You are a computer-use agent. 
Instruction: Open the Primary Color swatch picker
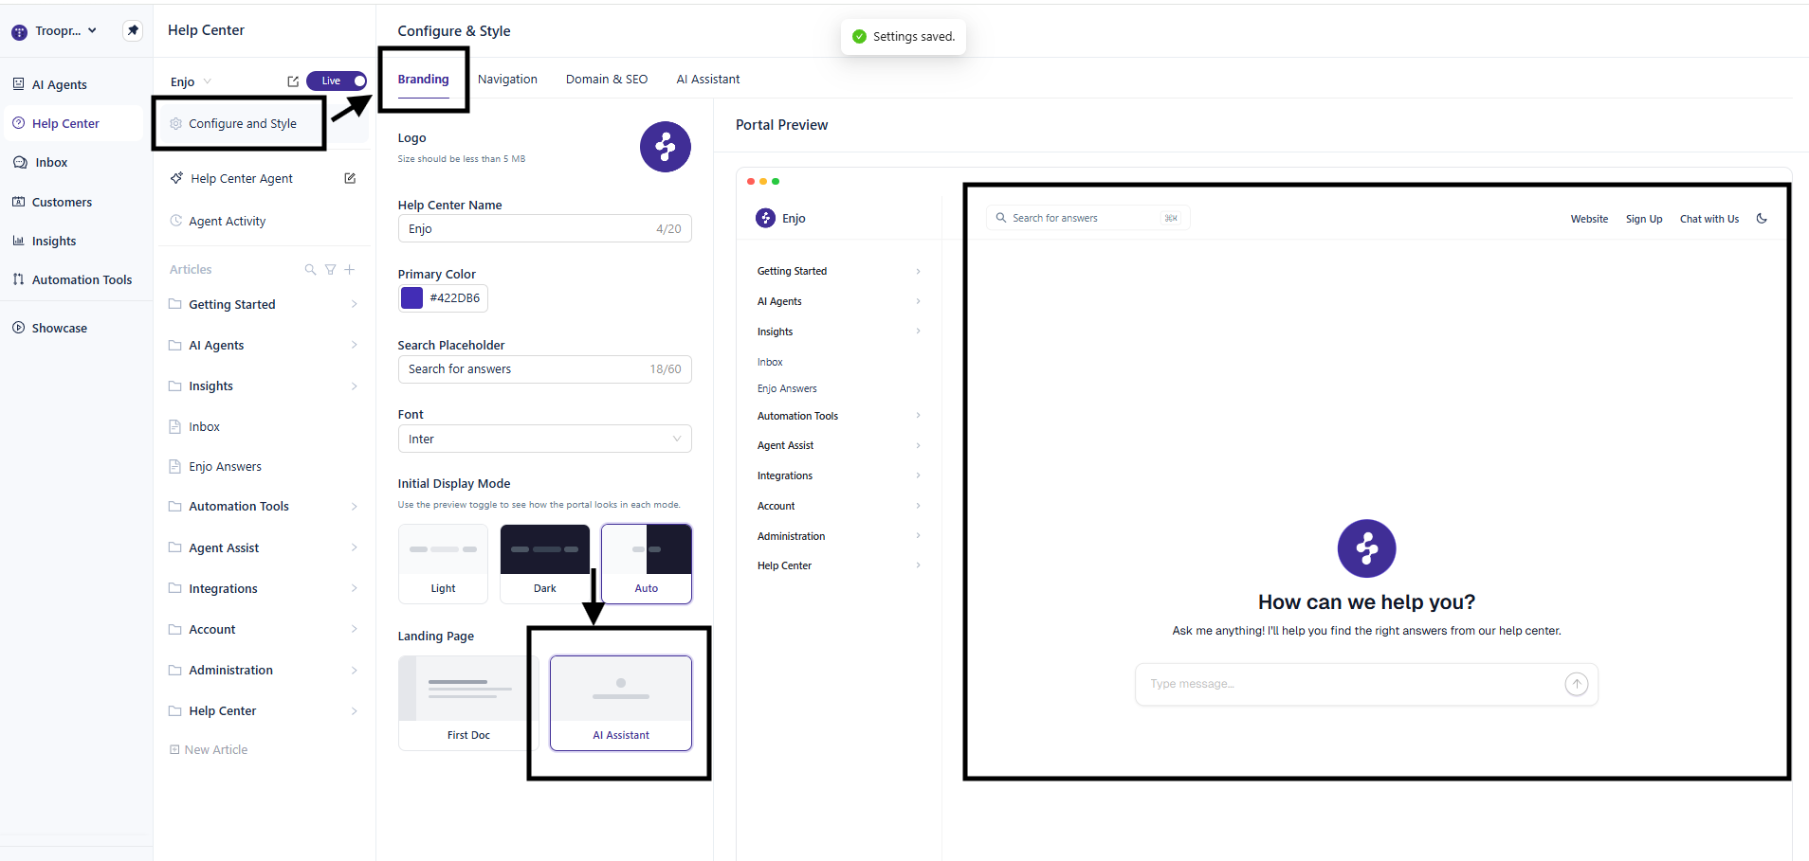tap(411, 297)
